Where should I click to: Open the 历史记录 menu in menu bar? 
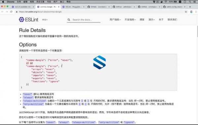click(40, 2)
